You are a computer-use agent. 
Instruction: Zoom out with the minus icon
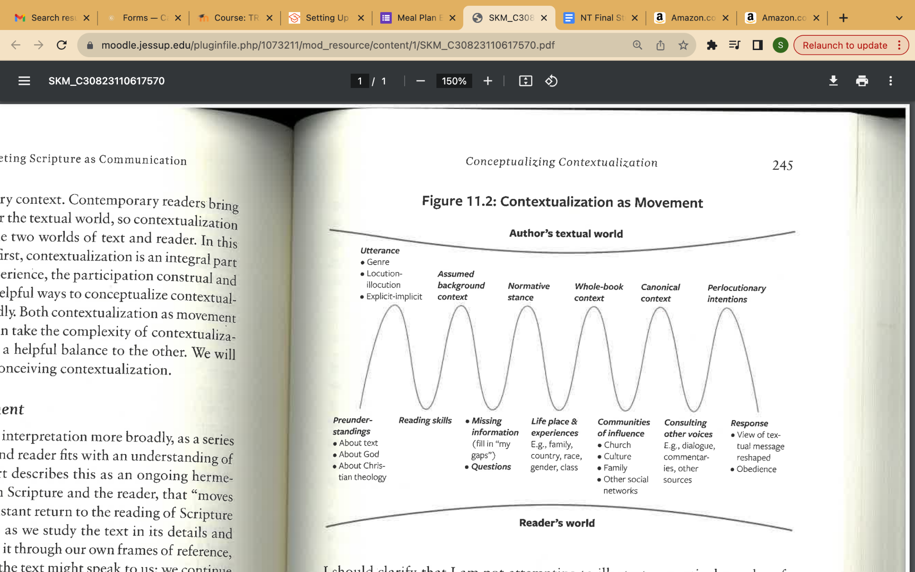tap(420, 81)
